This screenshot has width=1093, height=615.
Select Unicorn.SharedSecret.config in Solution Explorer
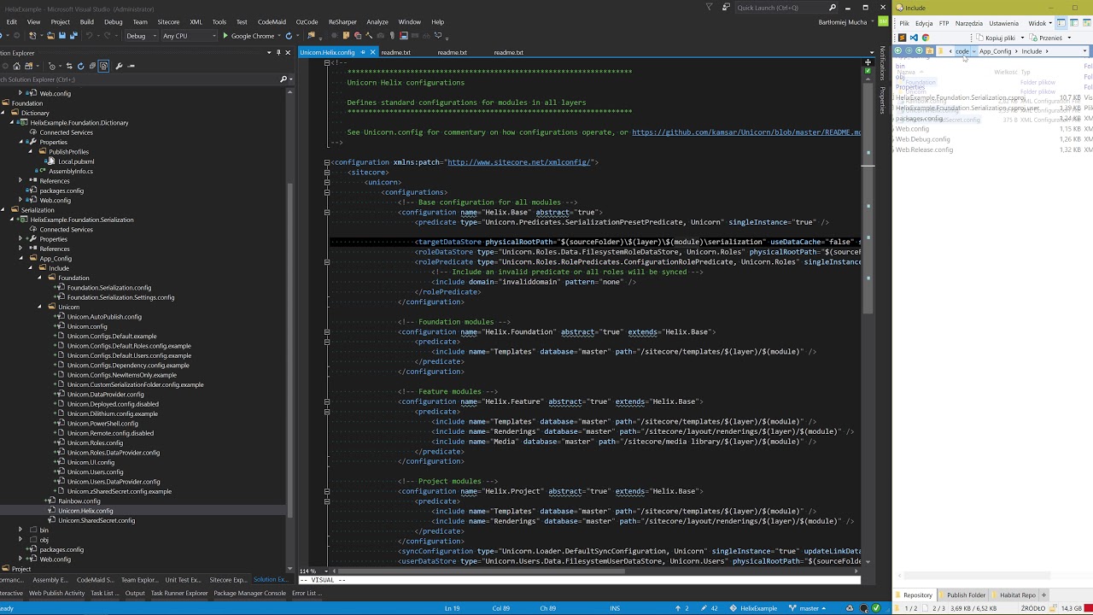click(x=96, y=520)
